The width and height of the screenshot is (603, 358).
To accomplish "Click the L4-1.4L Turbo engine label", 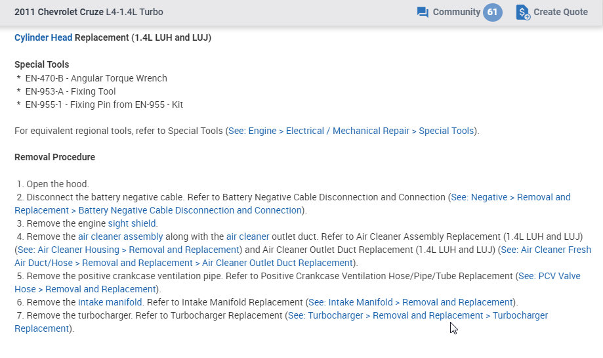I will [135, 12].
